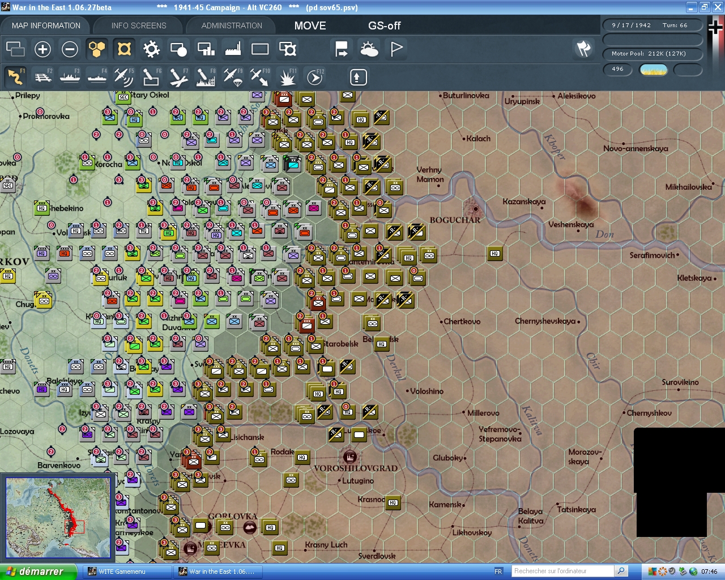Screen dimensions: 725x580
Task: Click the weather display cloud icon
Action: coord(369,49)
